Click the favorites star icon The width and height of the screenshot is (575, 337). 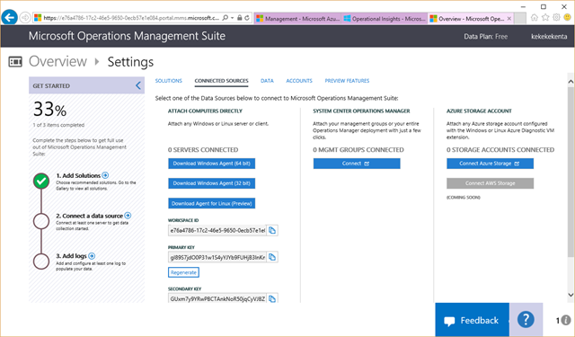point(545,18)
